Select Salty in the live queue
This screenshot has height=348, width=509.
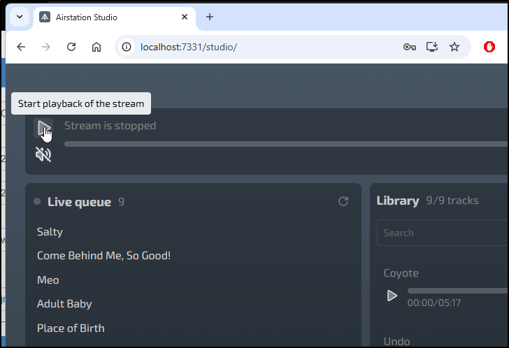(50, 232)
